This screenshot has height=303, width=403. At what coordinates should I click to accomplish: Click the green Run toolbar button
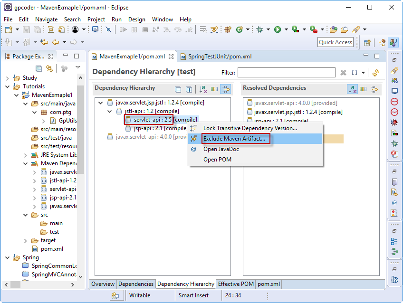pyautogui.click(x=277, y=29)
